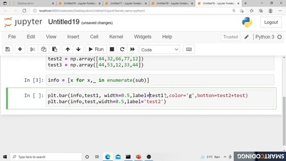Screen dimensions: 286x161
Task: Open the cell type Code dropdown
Action: tap(160, 50)
